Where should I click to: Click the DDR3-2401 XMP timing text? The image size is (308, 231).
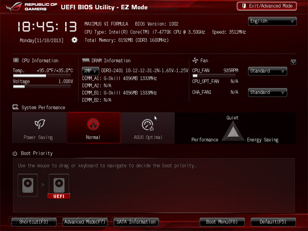click(x=144, y=71)
